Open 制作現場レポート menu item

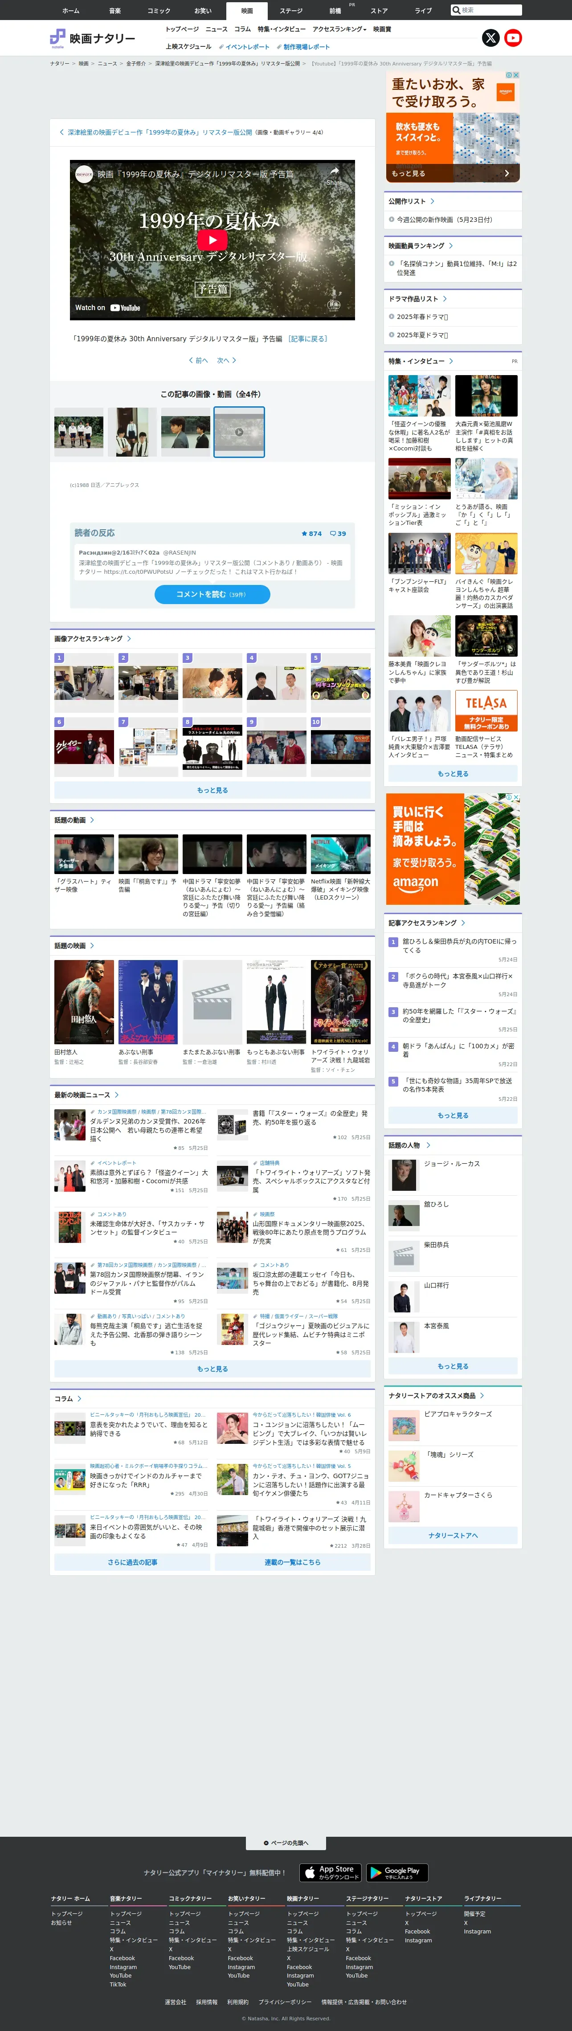click(x=303, y=46)
